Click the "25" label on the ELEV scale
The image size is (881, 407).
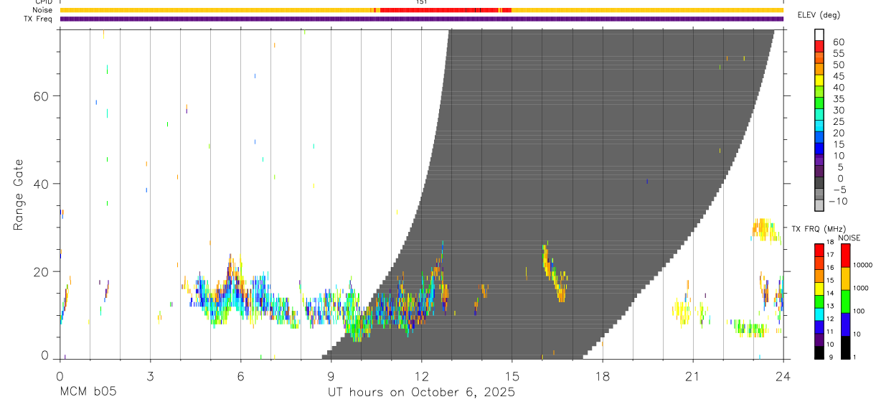pos(837,121)
